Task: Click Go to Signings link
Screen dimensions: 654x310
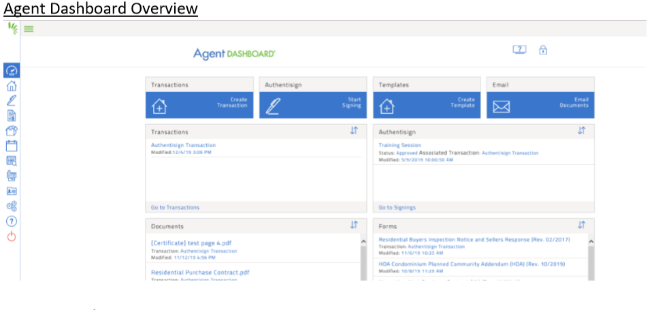Action: coord(397,207)
